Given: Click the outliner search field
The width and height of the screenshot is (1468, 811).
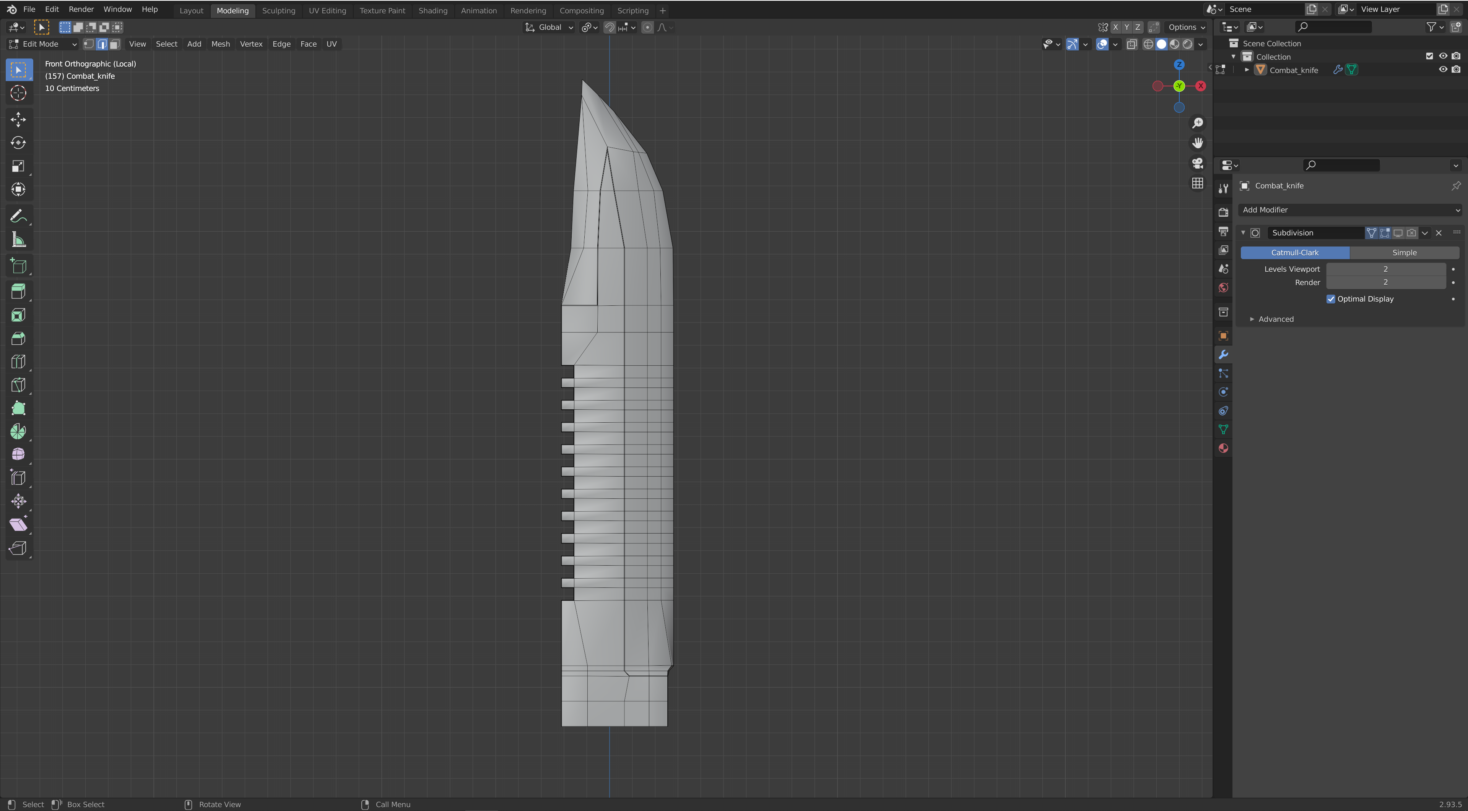Looking at the screenshot, I should pos(1333,27).
